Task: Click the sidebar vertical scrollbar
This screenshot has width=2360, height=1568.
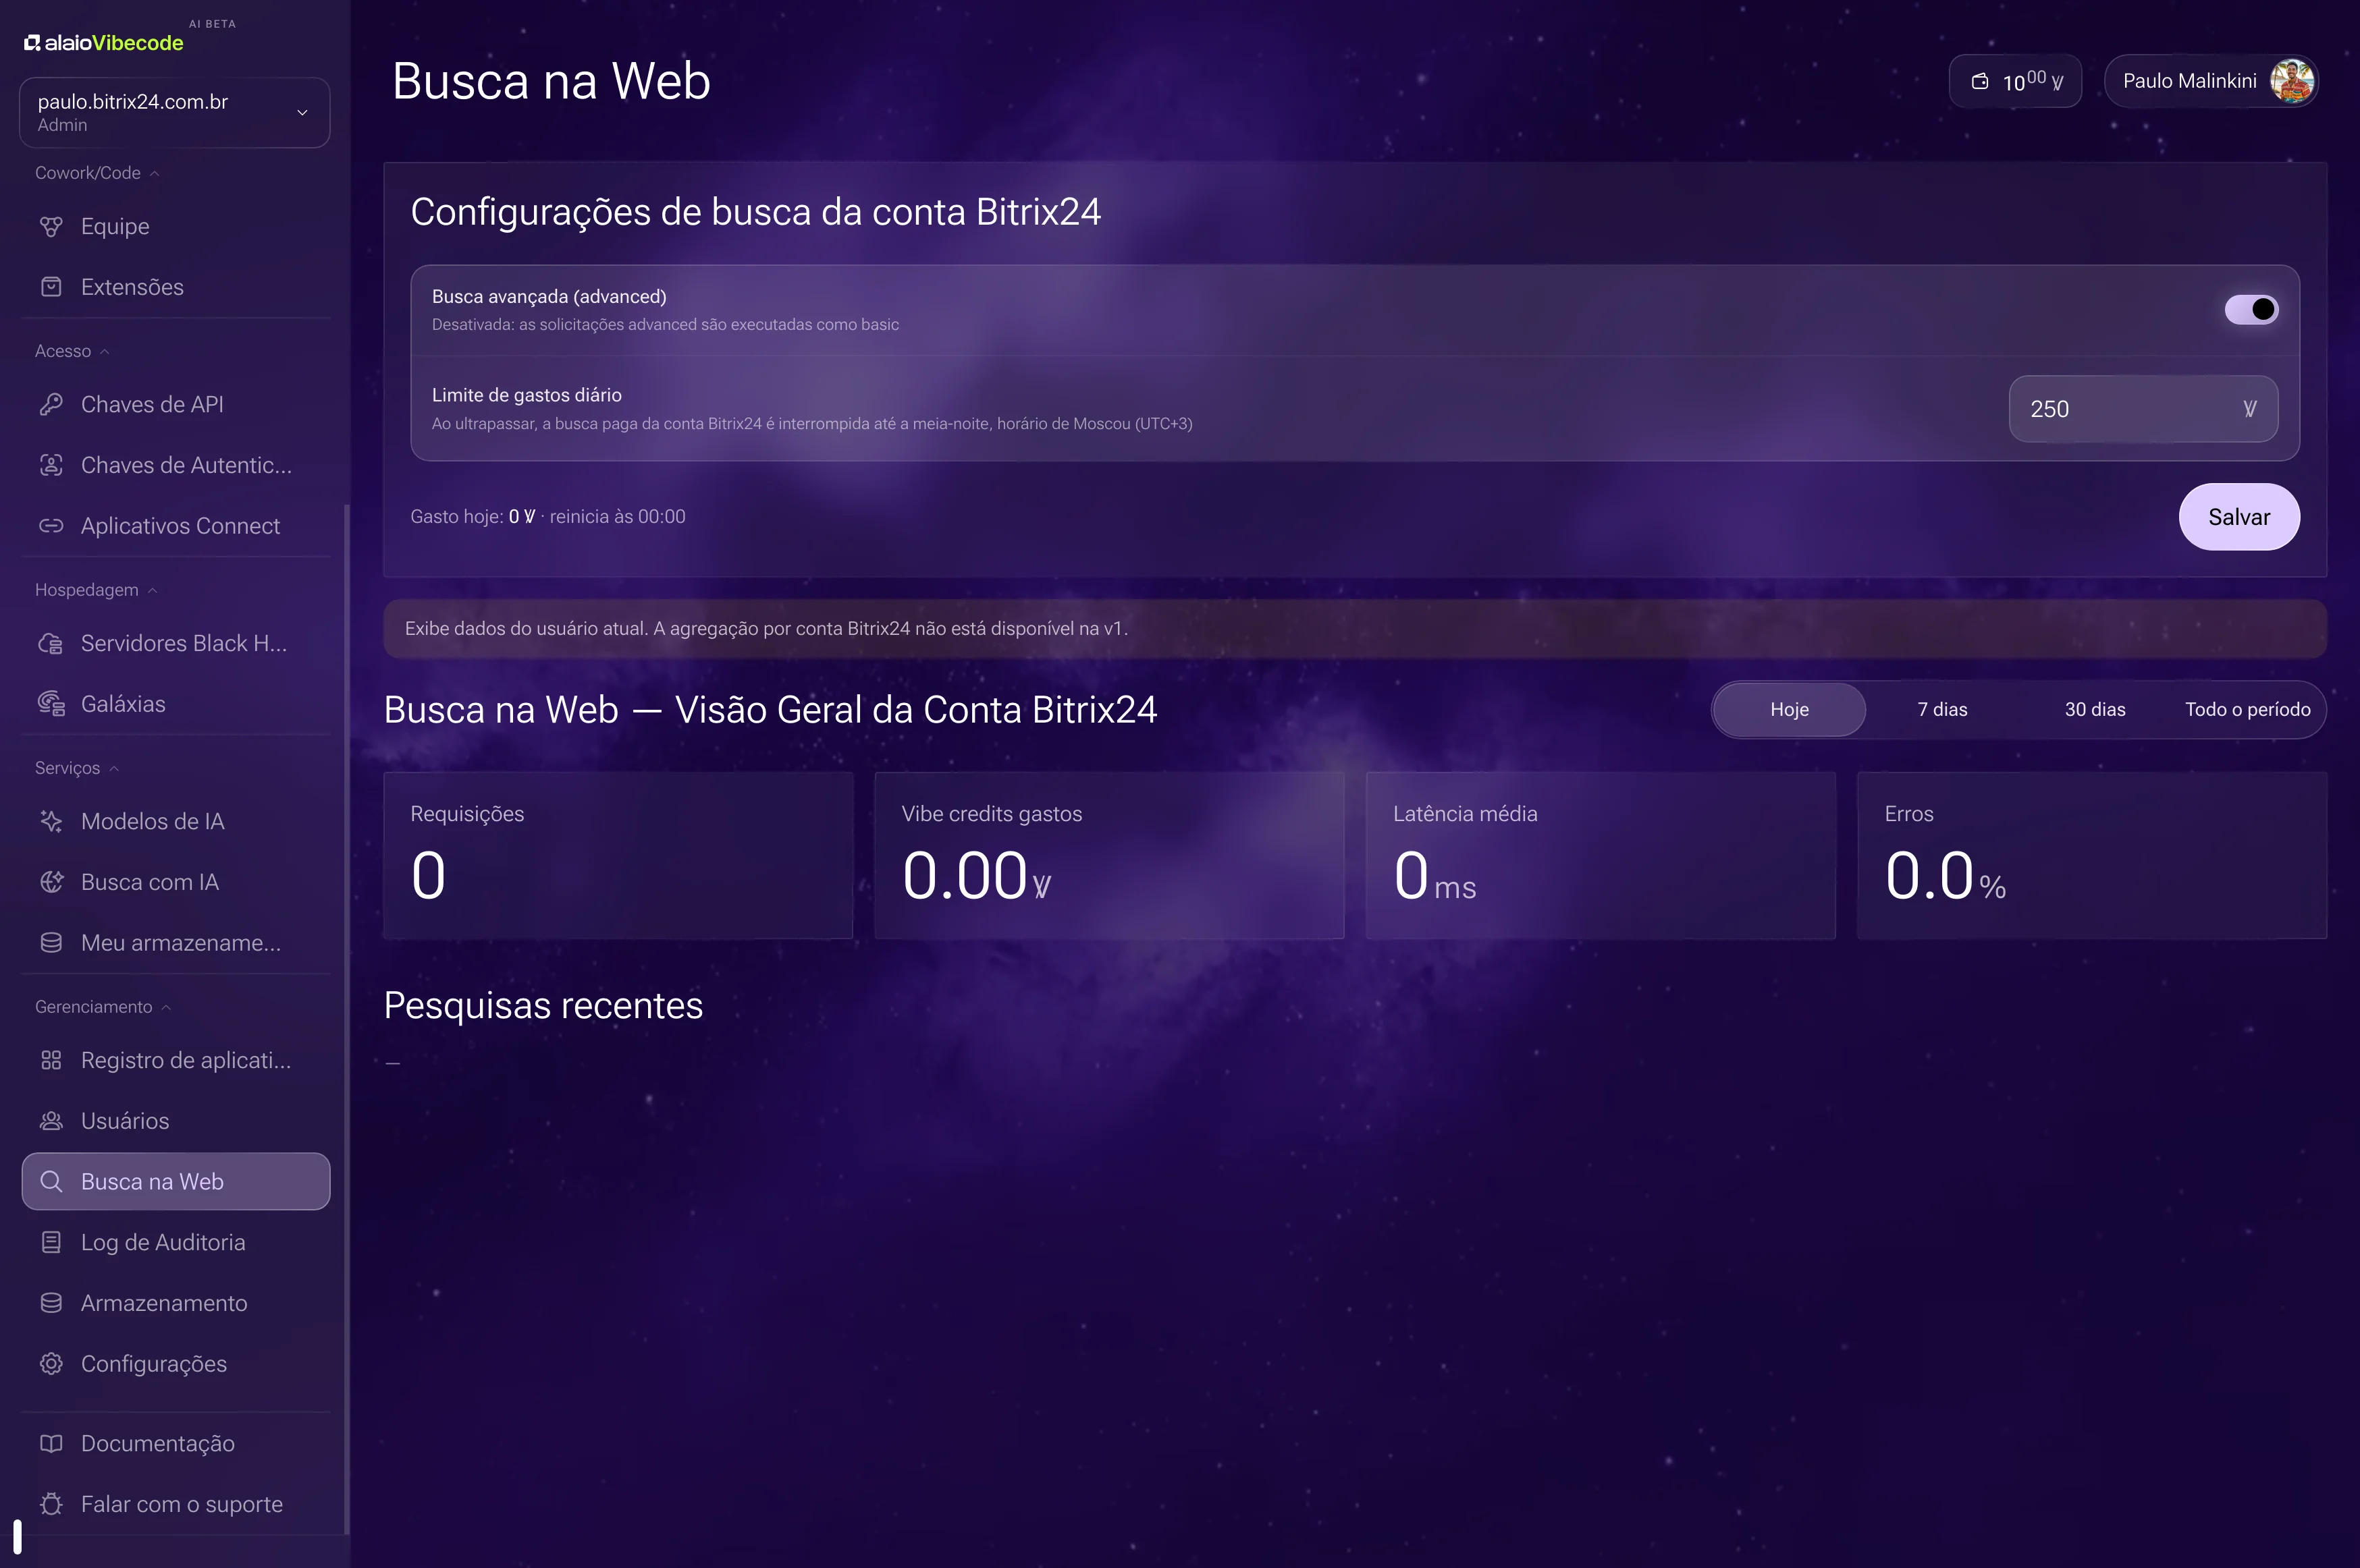Action: point(346,1018)
